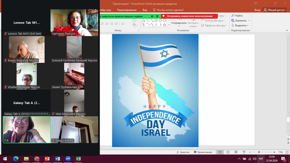Image resolution: width=290 pixels, height=163 pixels.
Task: Open the Review ribbon tab
Action: coord(127,10)
